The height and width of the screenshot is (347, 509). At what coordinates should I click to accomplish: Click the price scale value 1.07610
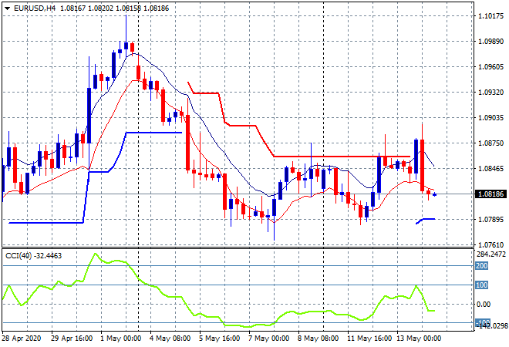point(491,244)
